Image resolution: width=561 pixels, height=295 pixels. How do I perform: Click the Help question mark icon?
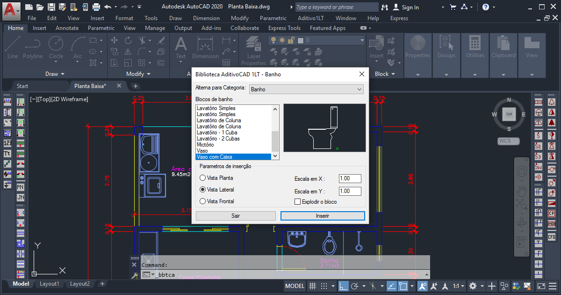point(486,7)
